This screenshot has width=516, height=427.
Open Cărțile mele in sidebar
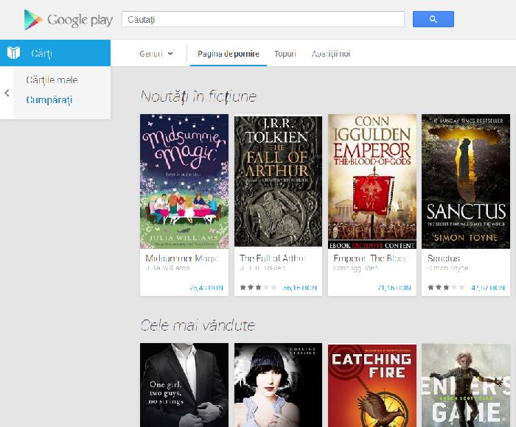52,80
